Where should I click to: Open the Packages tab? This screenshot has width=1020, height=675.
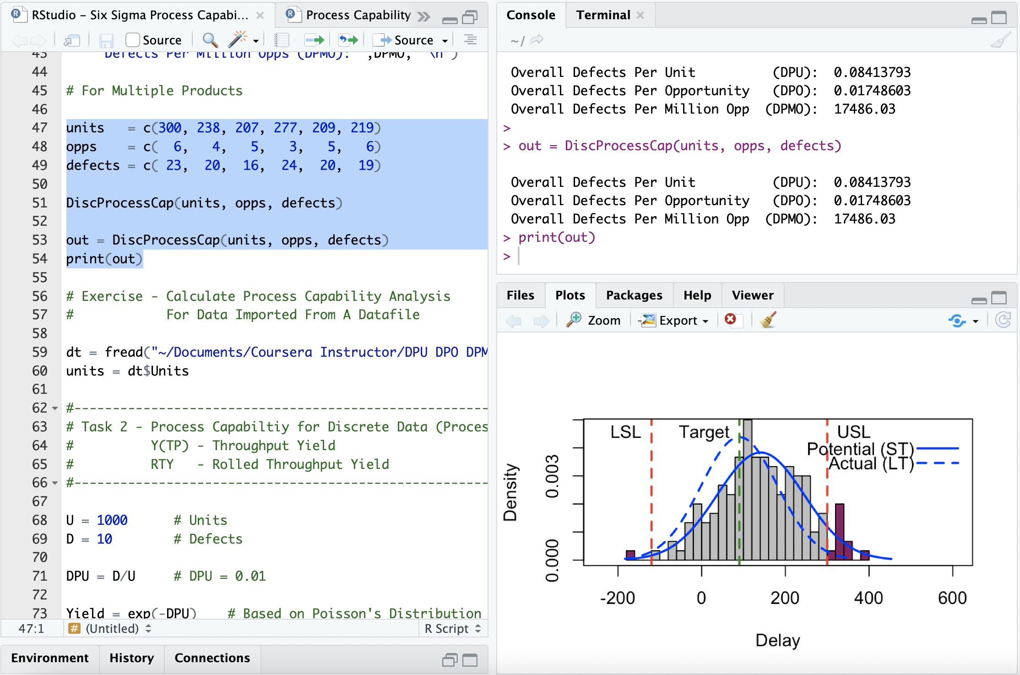pyautogui.click(x=634, y=295)
